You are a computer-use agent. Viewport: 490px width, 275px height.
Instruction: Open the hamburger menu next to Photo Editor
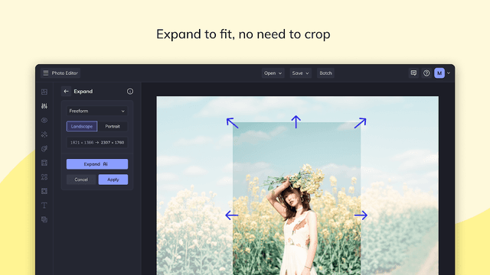[x=46, y=73]
